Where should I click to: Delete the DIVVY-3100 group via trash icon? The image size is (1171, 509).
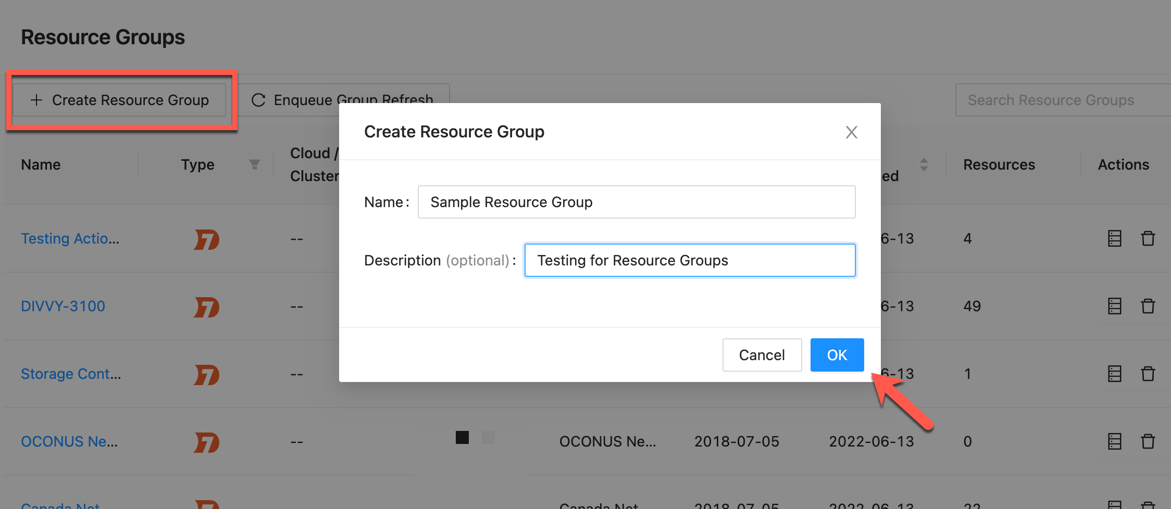[1148, 306]
